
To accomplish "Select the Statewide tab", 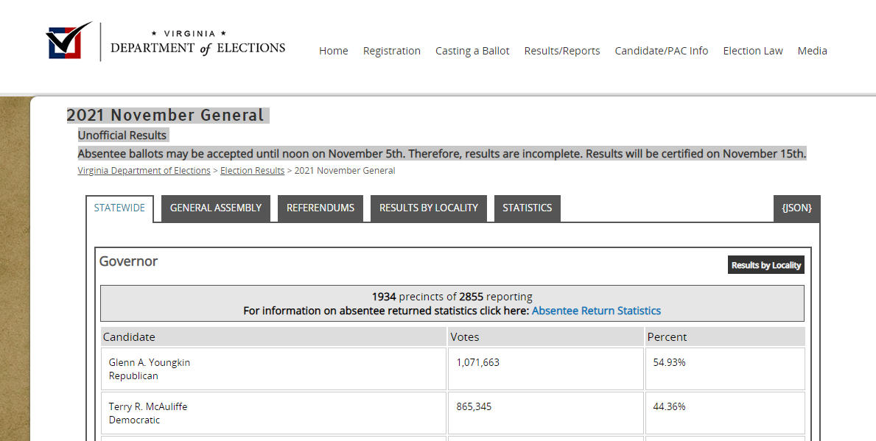I will [x=119, y=208].
